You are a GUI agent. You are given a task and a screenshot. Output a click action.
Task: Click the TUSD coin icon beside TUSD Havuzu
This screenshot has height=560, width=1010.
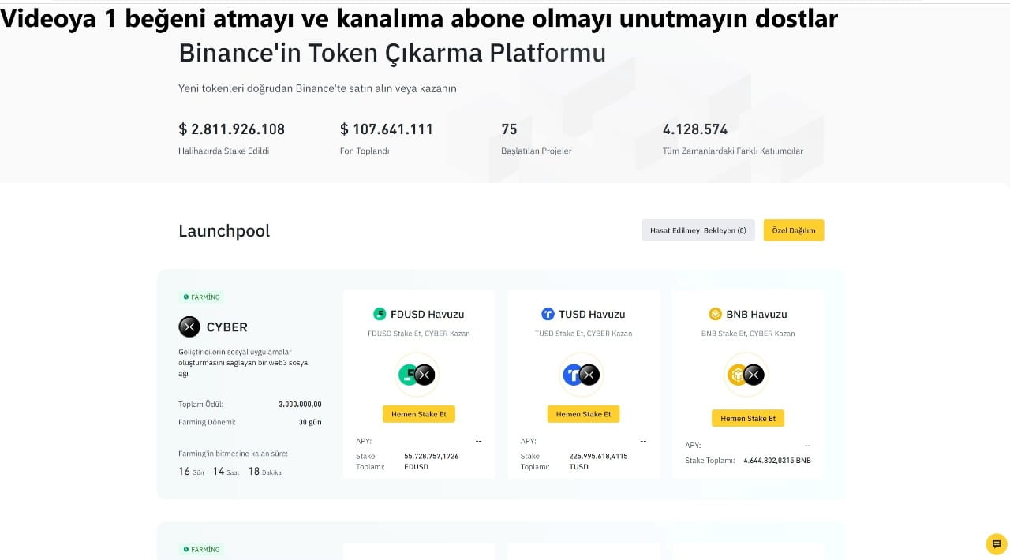point(548,314)
